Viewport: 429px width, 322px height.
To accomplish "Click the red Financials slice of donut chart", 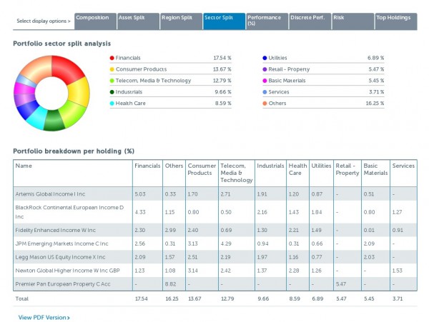I will (66, 69).
